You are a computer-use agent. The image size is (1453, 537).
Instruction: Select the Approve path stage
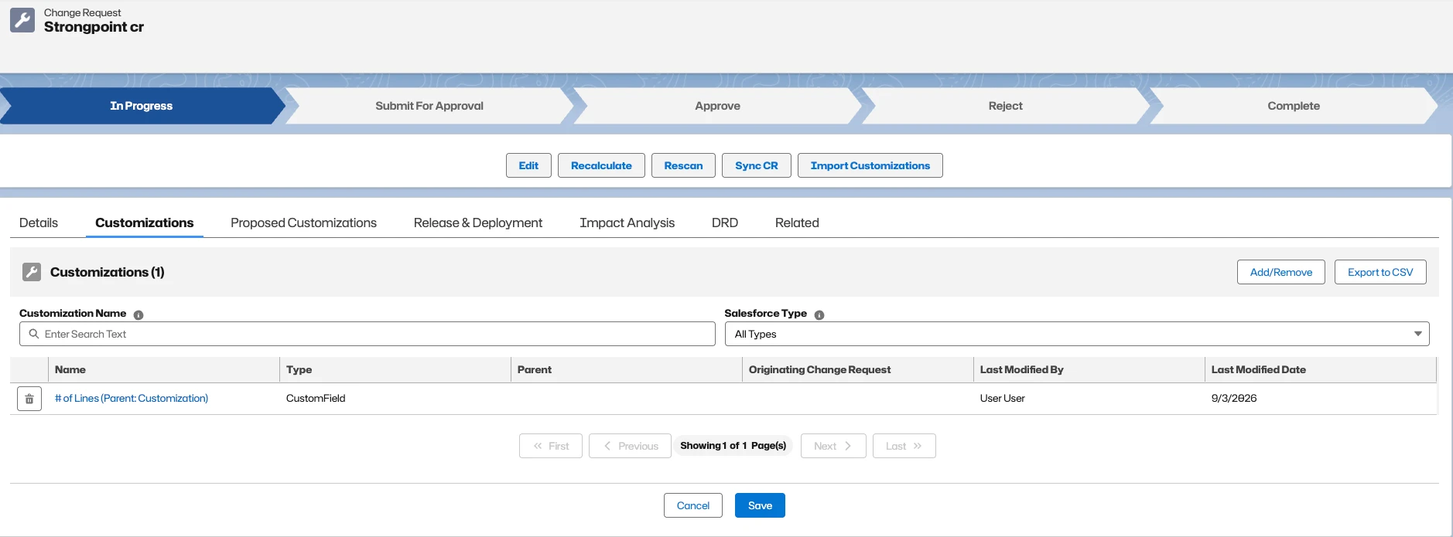[x=717, y=106]
